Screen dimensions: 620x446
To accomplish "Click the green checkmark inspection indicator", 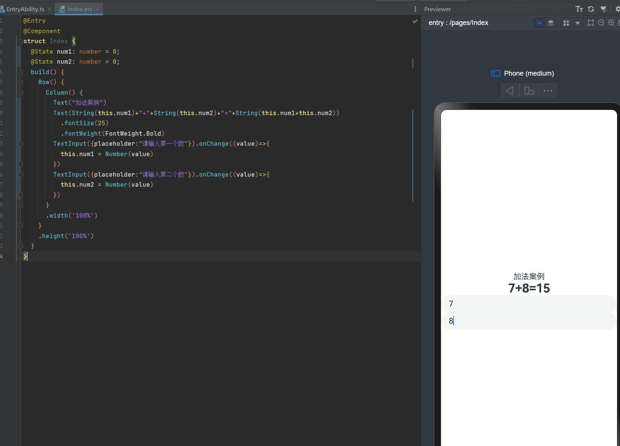I will [415, 22].
